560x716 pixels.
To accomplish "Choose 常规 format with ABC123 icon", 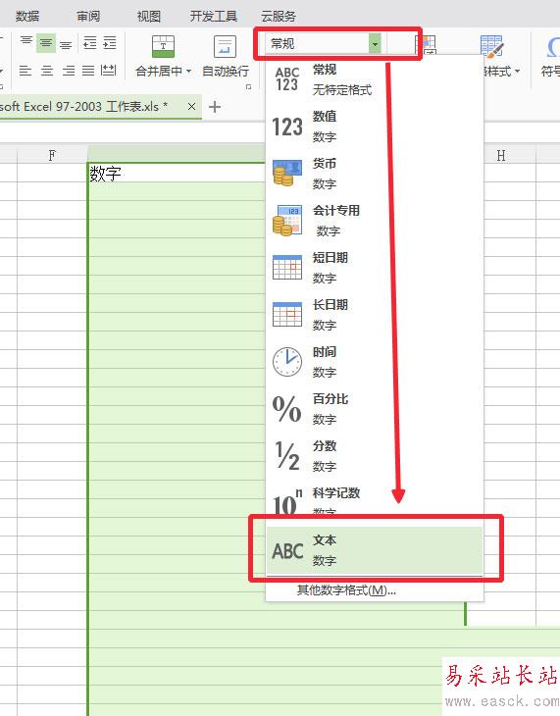I will tap(375, 79).
